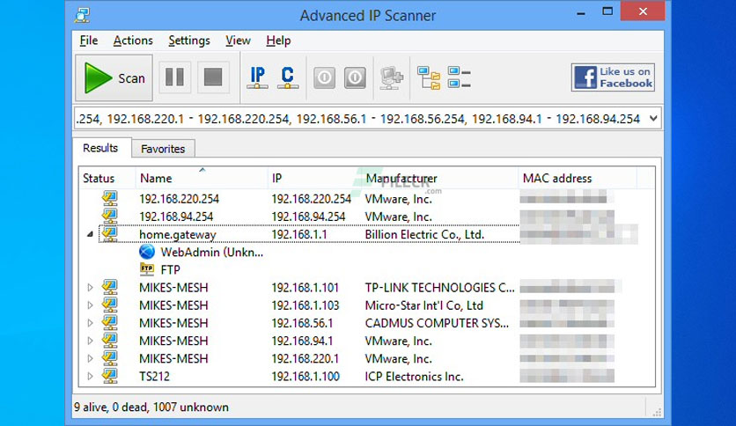This screenshot has width=736, height=426.
Task: Select the FTP entry under home.gateway
Action: pos(171,269)
